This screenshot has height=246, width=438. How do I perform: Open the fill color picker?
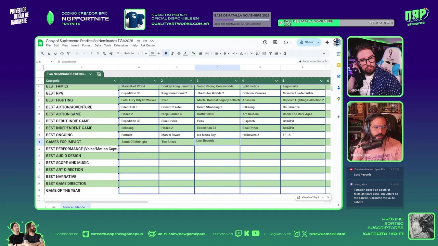(193, 53)
